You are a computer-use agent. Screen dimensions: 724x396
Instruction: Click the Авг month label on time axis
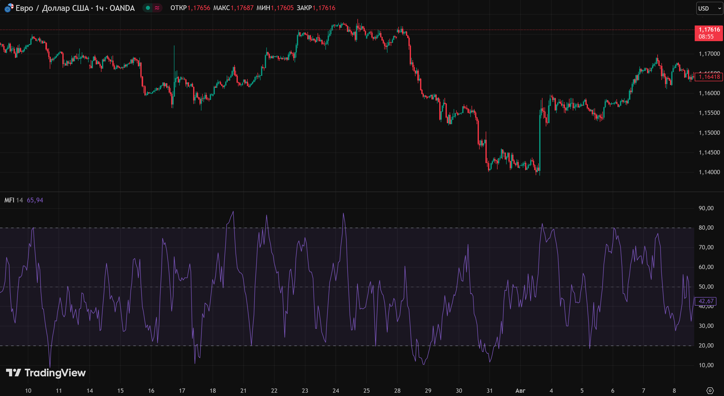(520, 390)
